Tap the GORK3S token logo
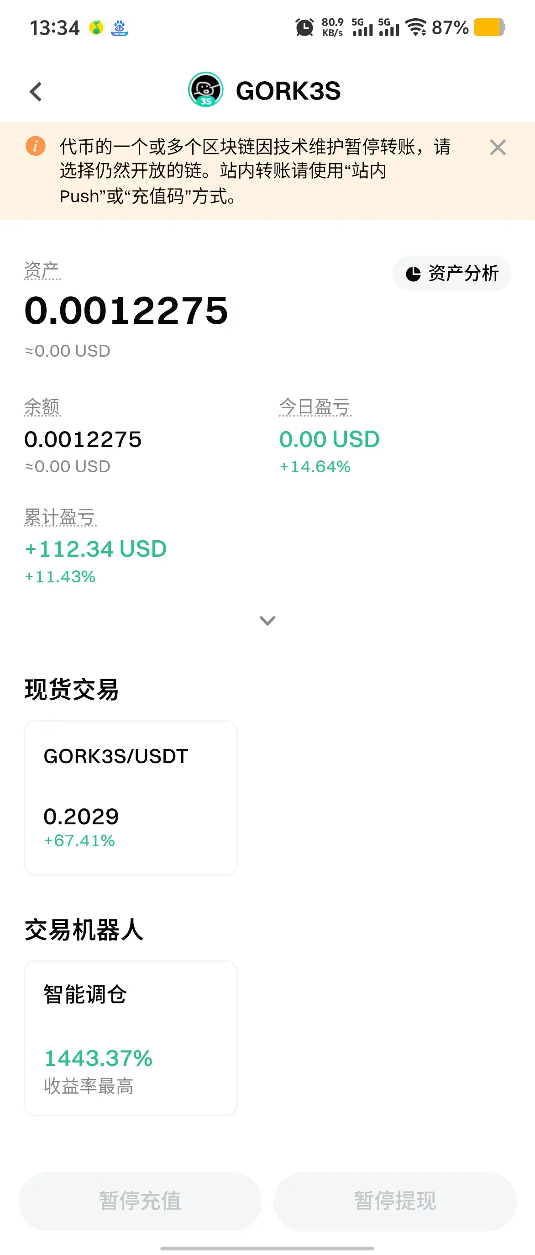535x1255 pixels. (205, 90)
